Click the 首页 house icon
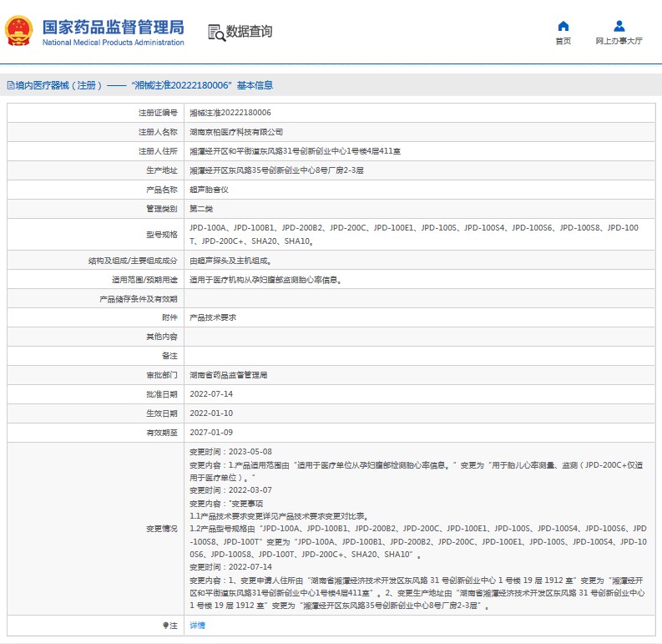Screen dimensions: 662x644 click(x=563, y=26)
